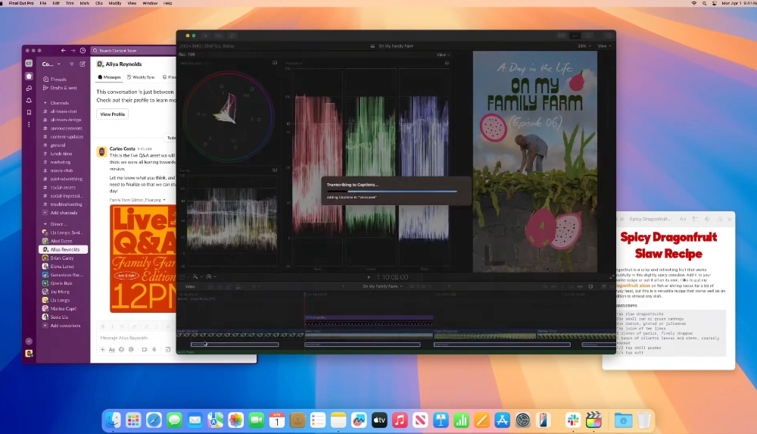Open Keynote from the Dock
The height and width of the screenshot is (434, 757).
coord(441,420)
